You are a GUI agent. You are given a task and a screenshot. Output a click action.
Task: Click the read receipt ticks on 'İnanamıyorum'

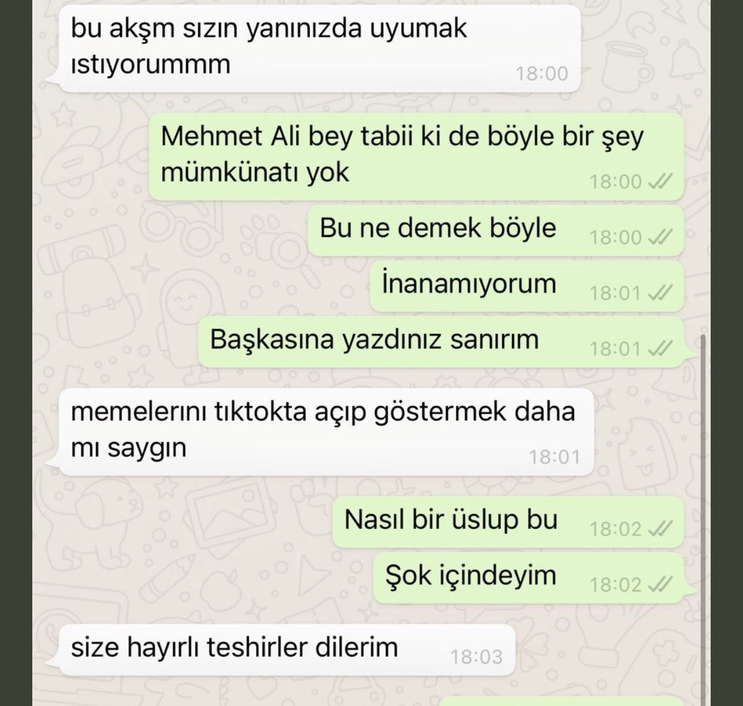click(661, 293)
